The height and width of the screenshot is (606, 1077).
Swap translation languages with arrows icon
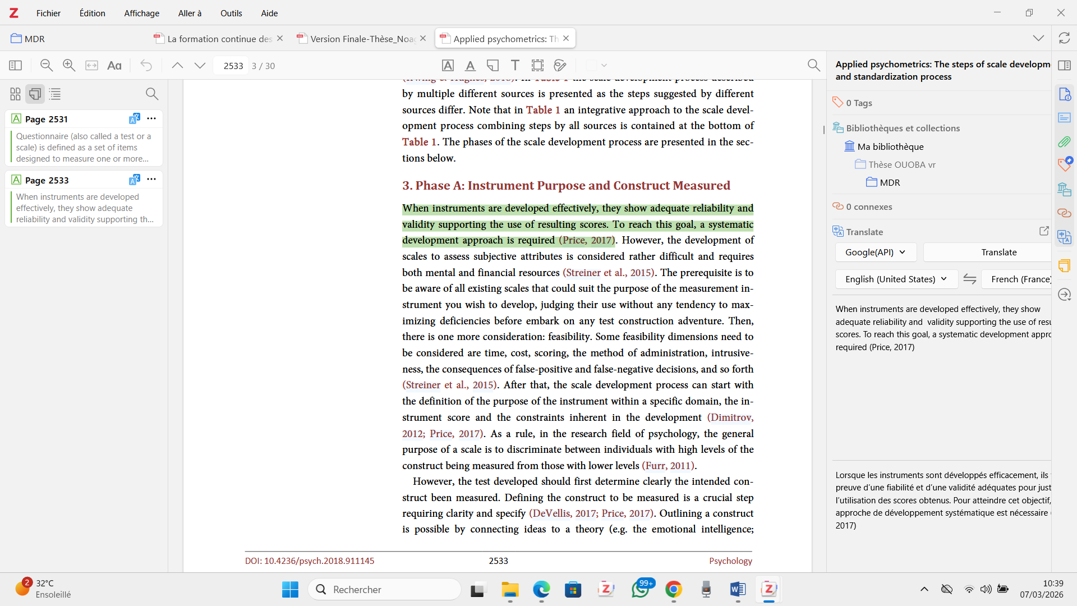970,279
